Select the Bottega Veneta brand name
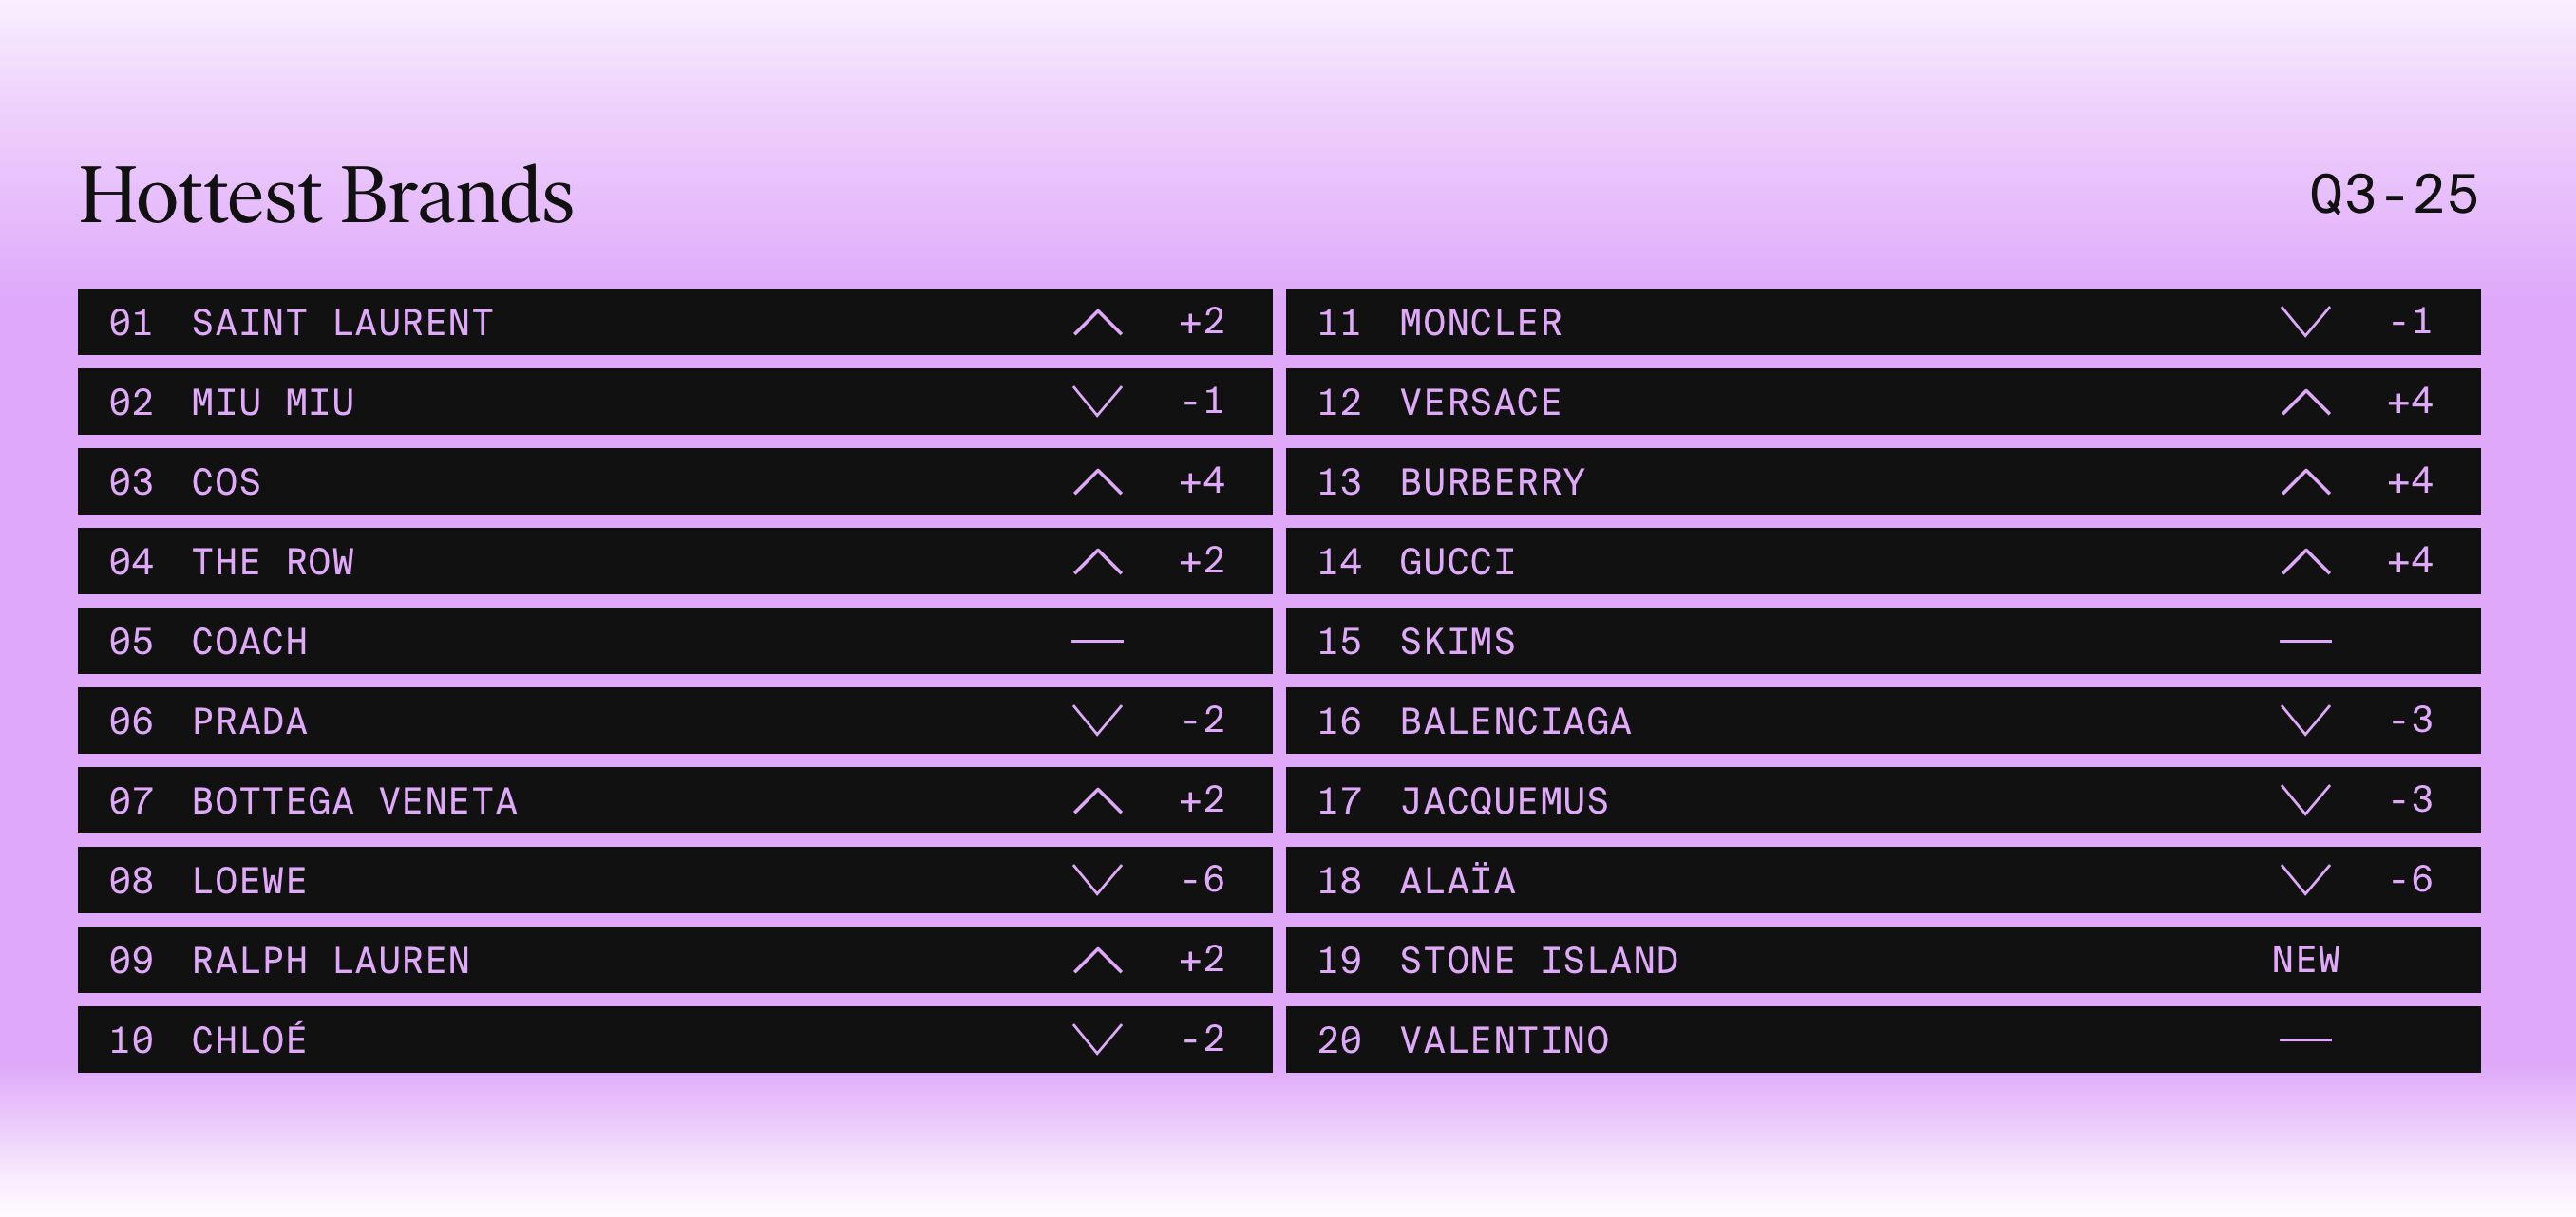2576x1217 pixels. click(x=354, y=801)
